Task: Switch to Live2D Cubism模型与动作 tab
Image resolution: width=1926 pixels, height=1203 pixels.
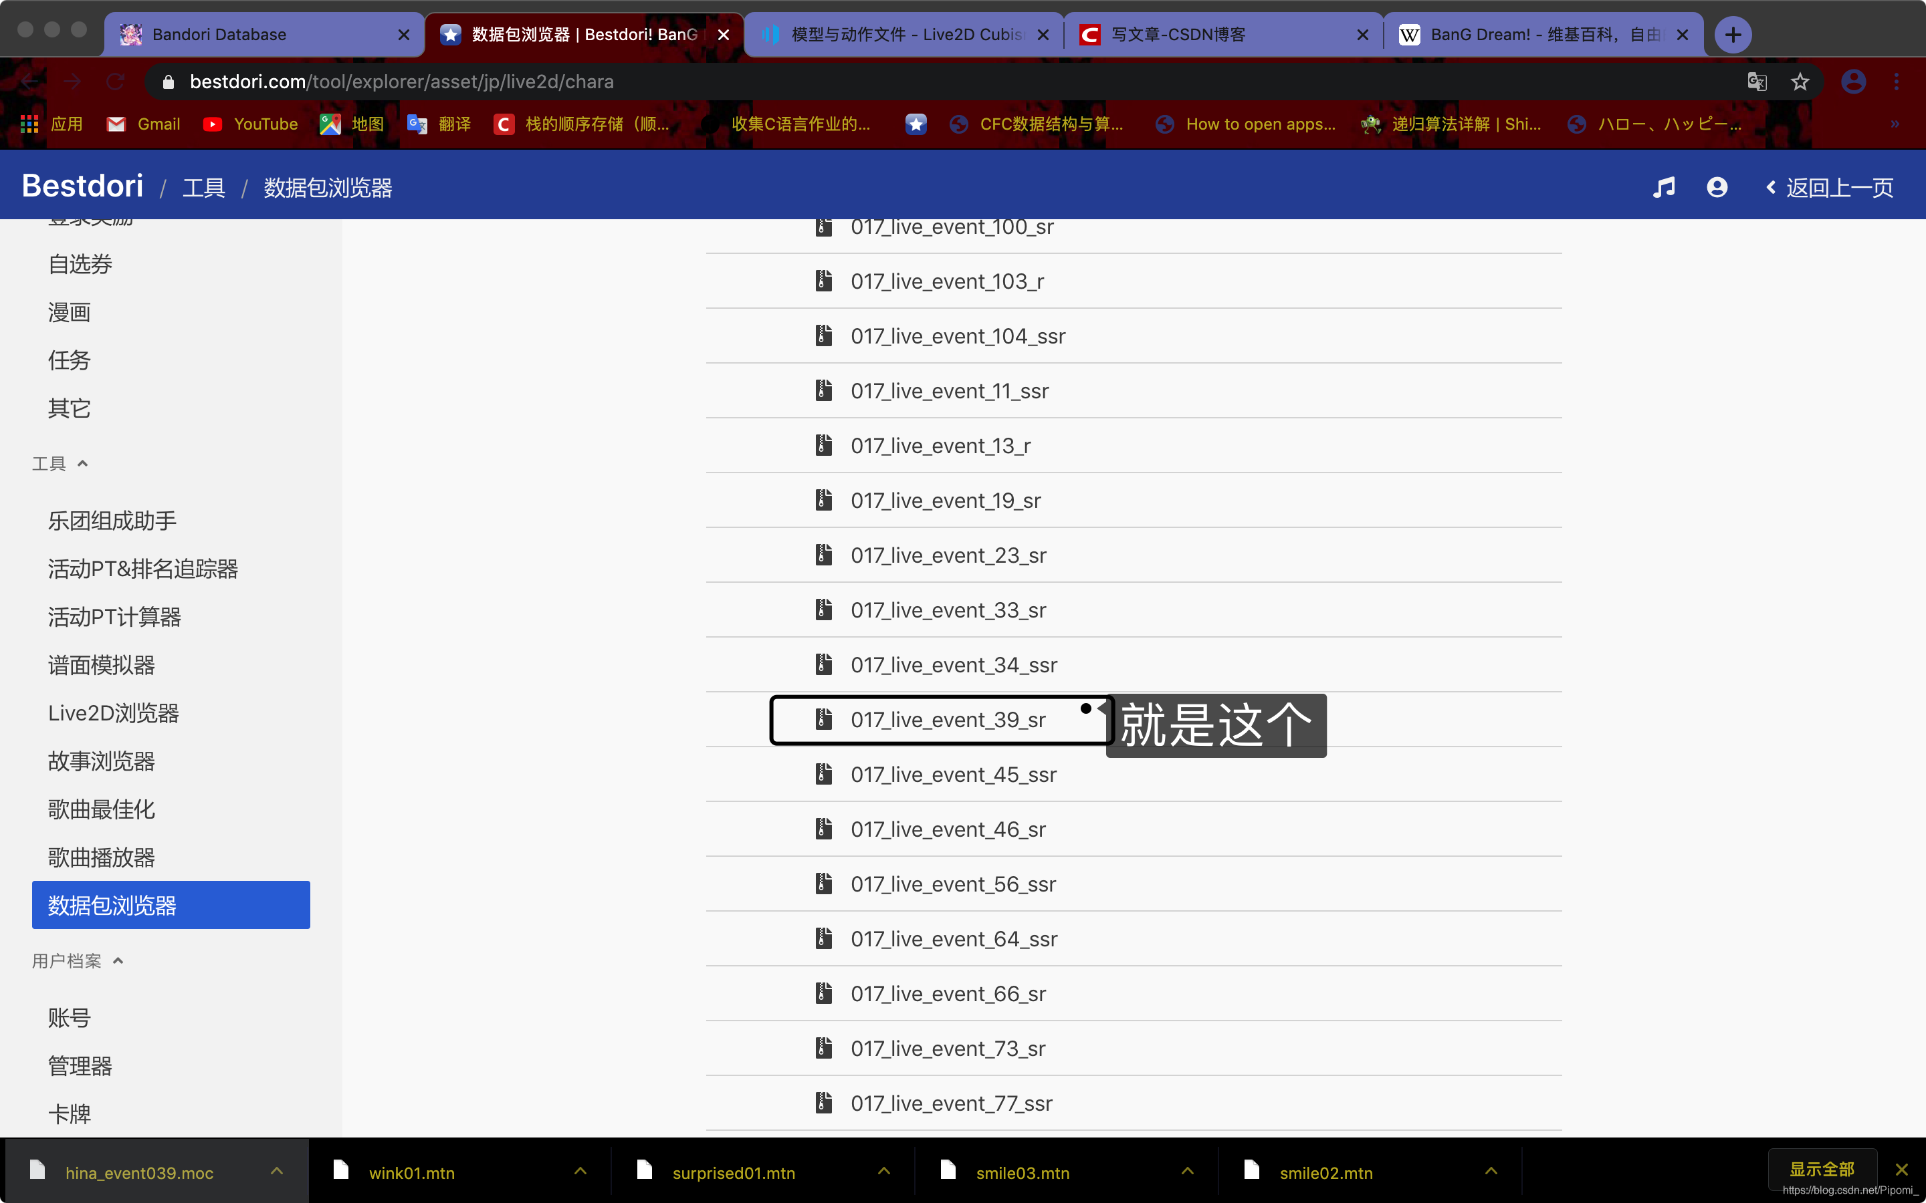Action: click(x=904, y=33)
